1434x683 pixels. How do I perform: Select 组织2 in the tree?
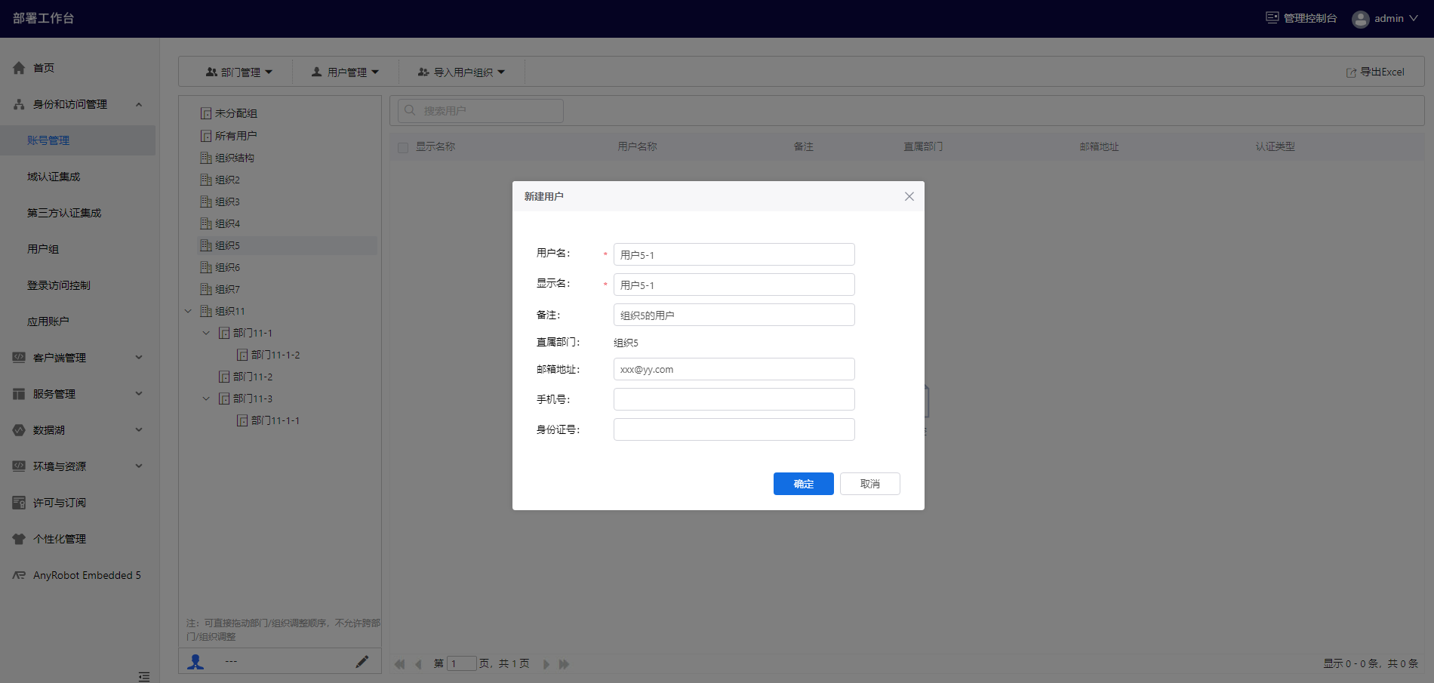click(x=227, y=180)
